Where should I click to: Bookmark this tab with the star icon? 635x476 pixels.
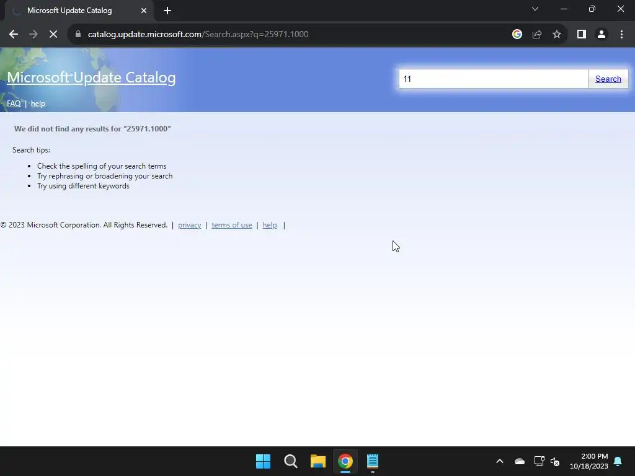tap(557, 35)
